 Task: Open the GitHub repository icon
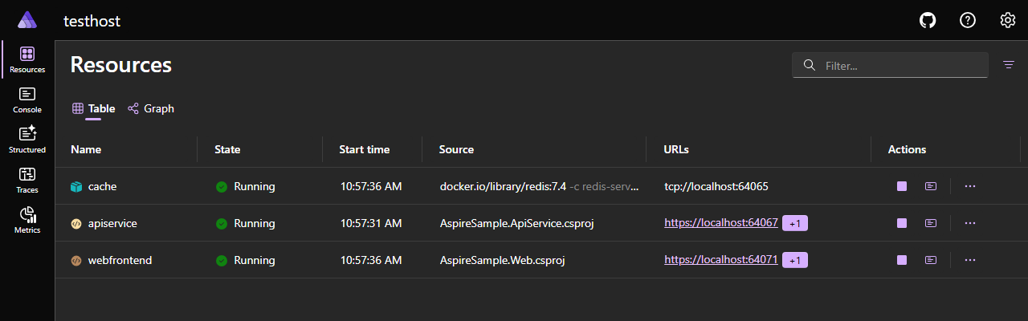(x=928, y=21)
